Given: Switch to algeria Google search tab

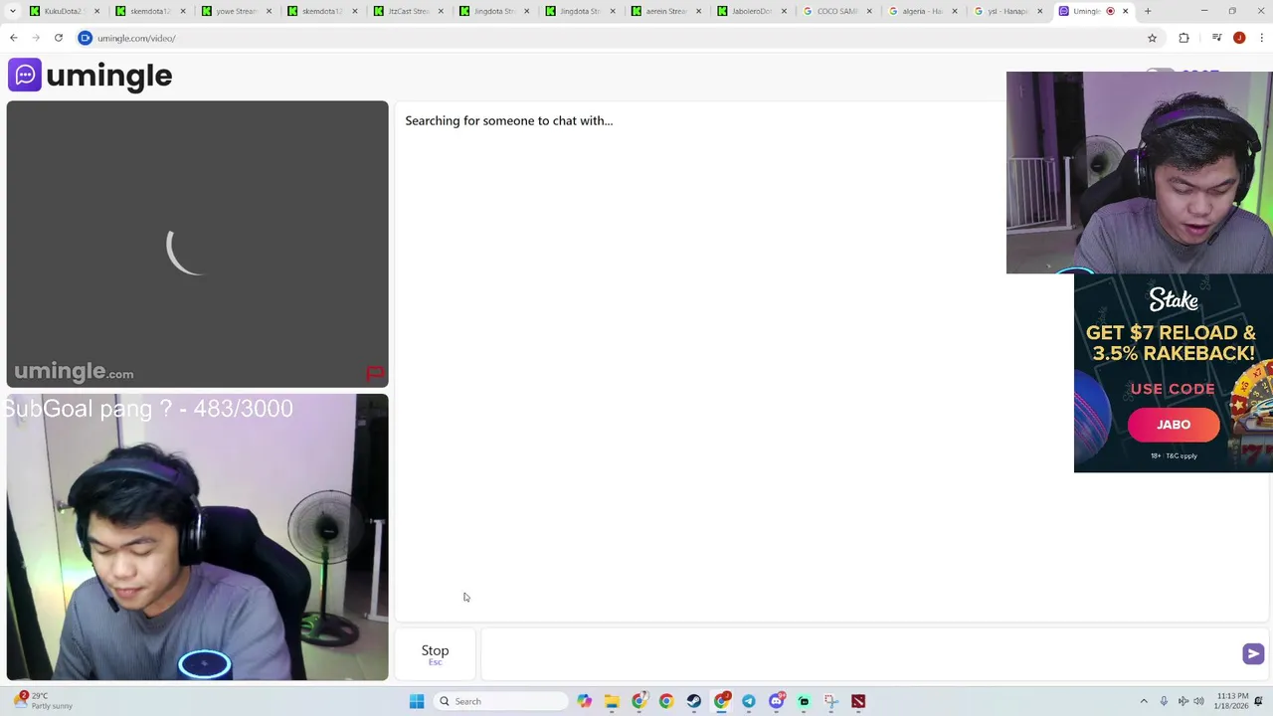Looking at the screenshot, I should [923, 11].
